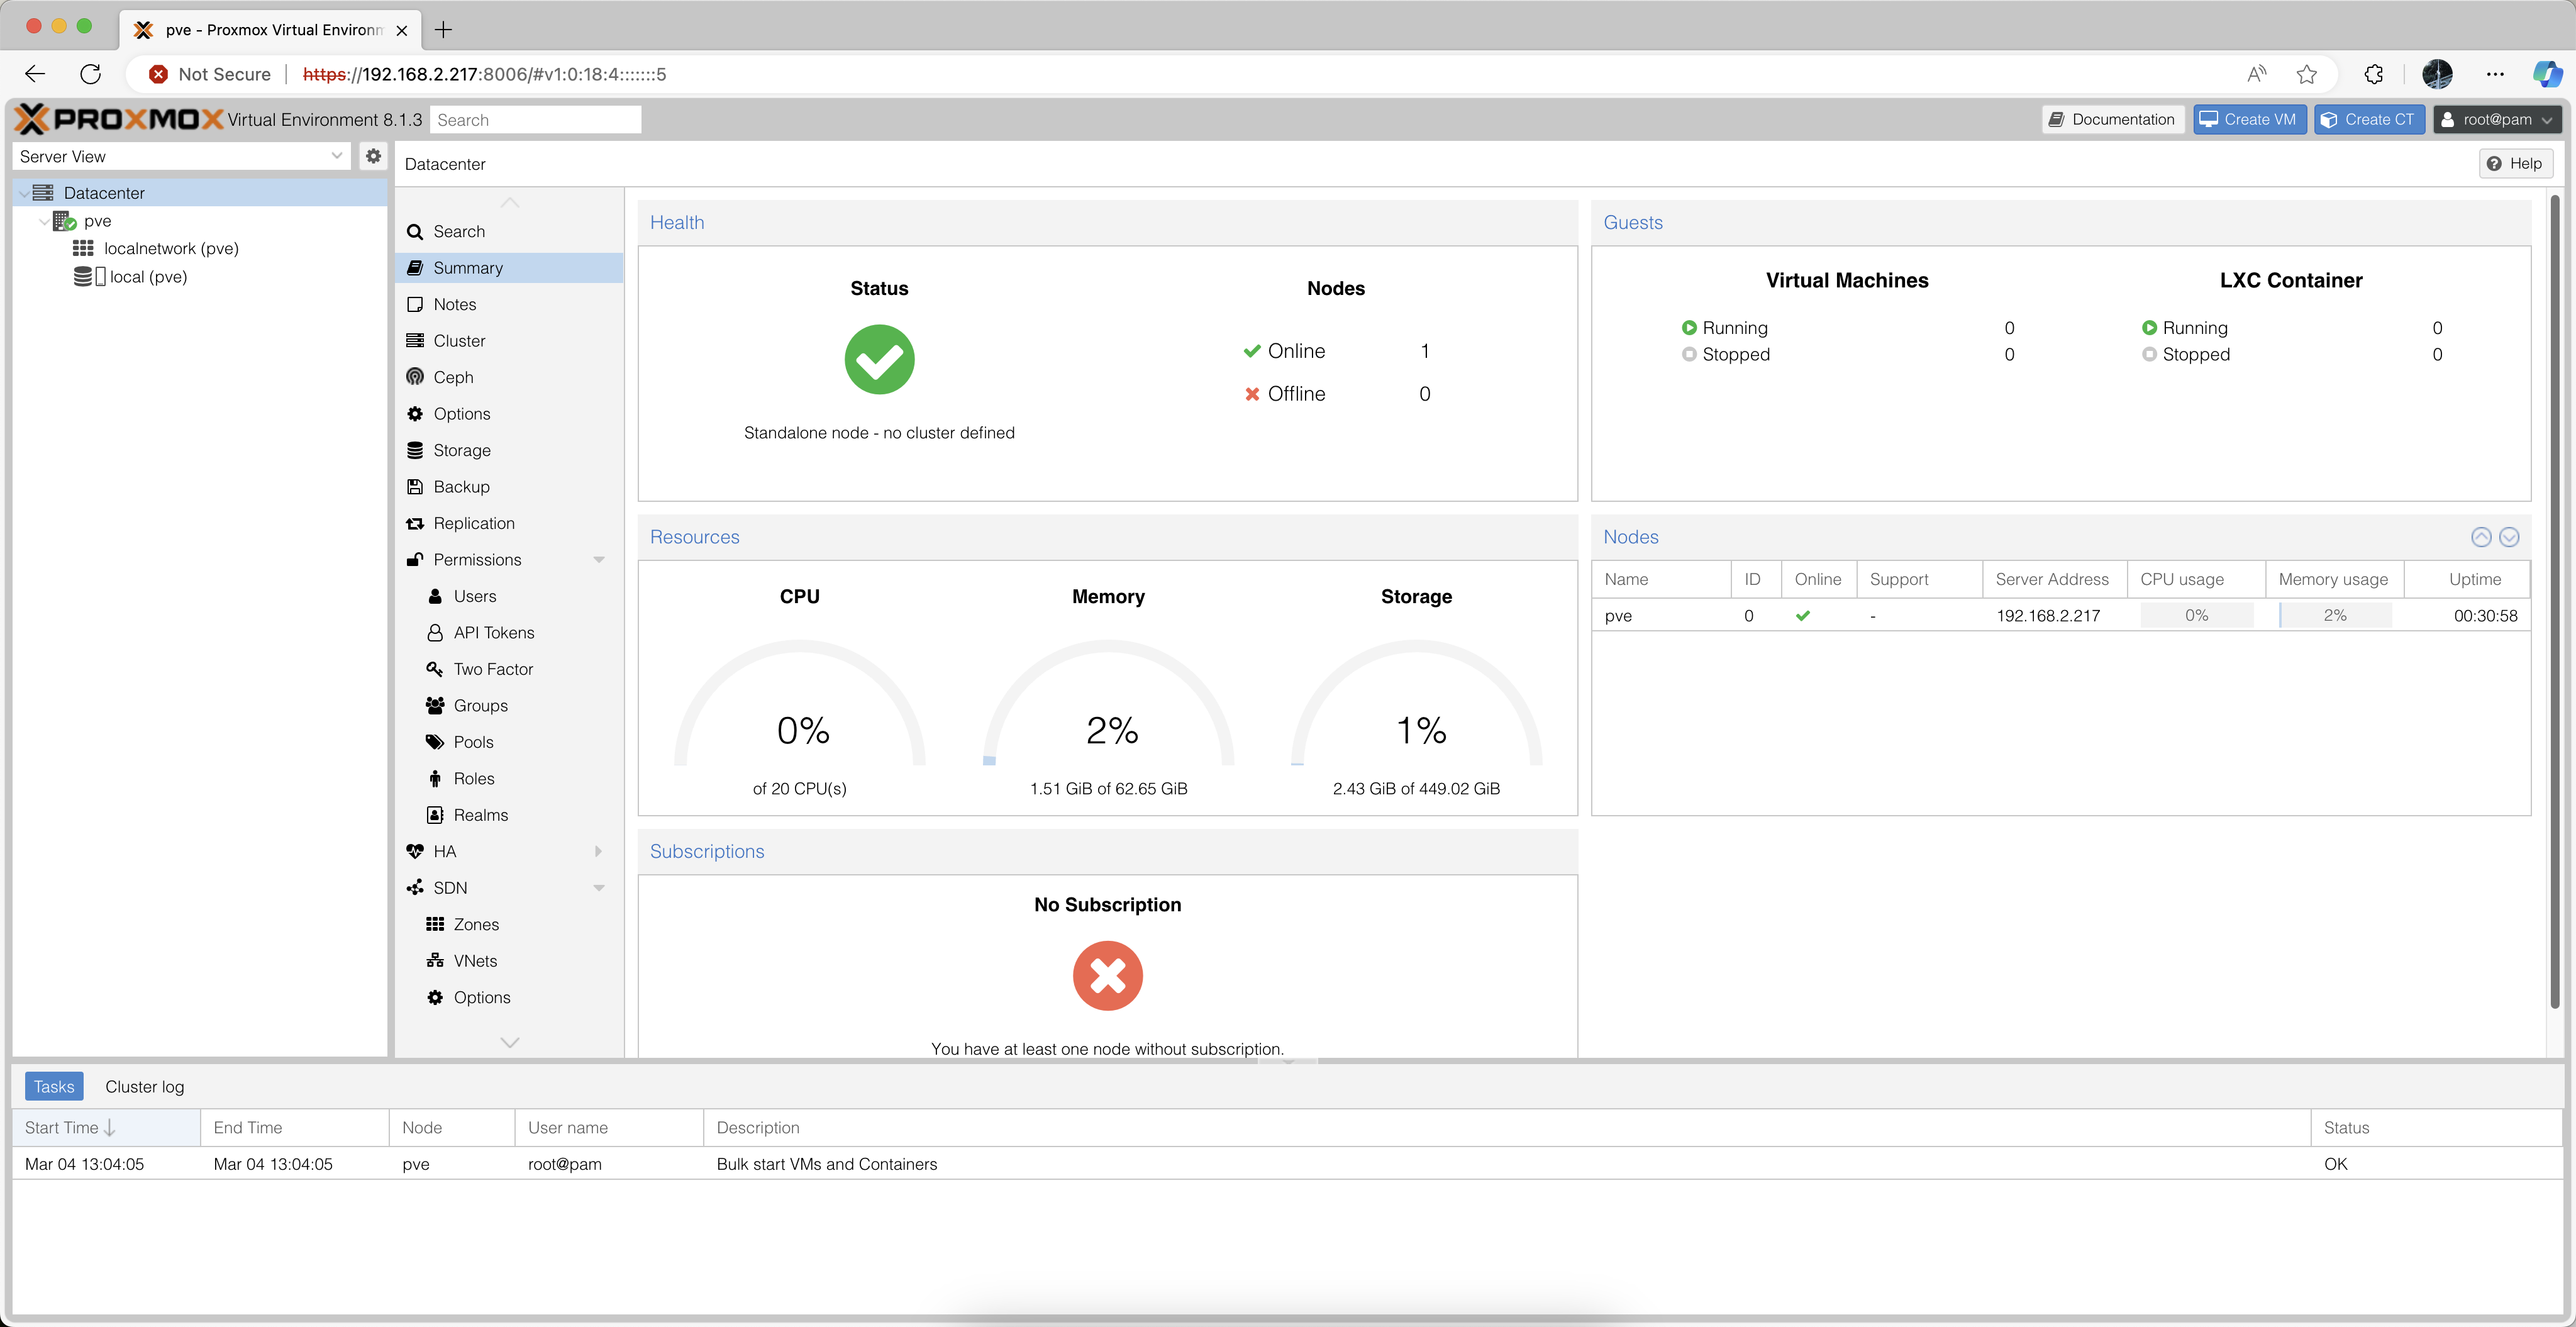
Task: Collapse the Nodes panel with up arrow
Action: click(x=2481, y=537)
